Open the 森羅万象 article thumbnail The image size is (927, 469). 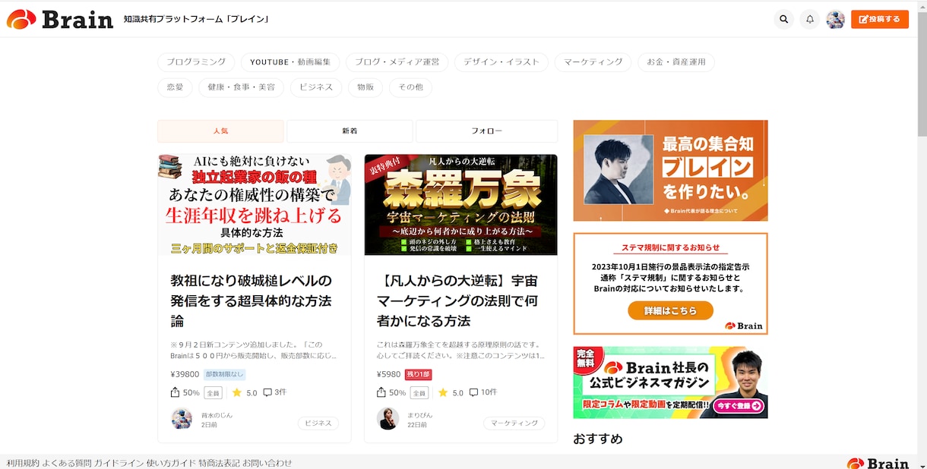click(x=460, y=205)
